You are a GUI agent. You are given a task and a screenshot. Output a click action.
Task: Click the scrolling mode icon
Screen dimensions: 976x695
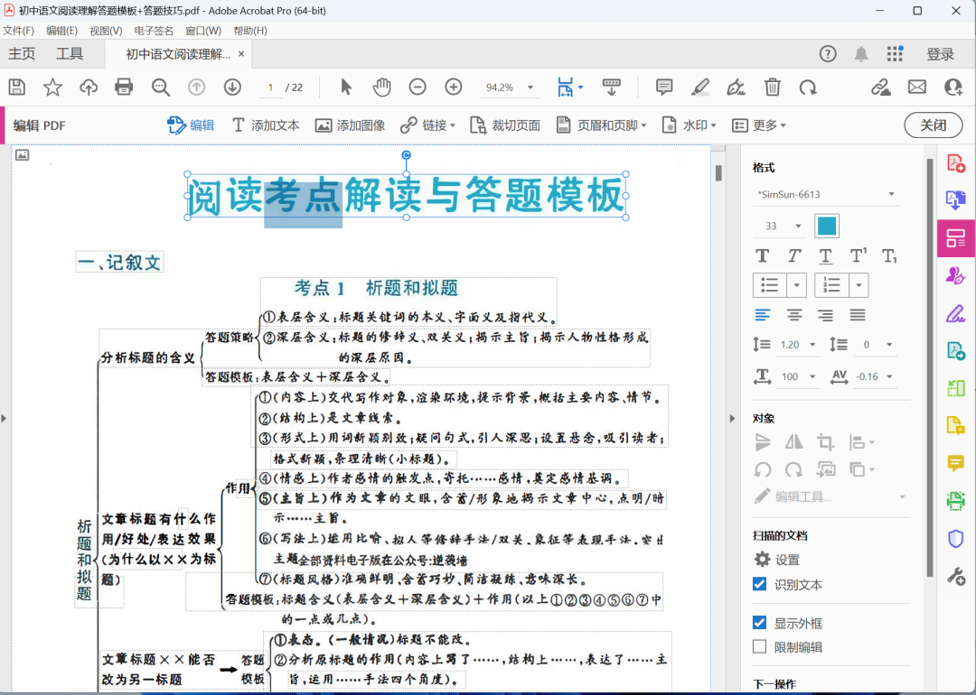pos(612,87)
